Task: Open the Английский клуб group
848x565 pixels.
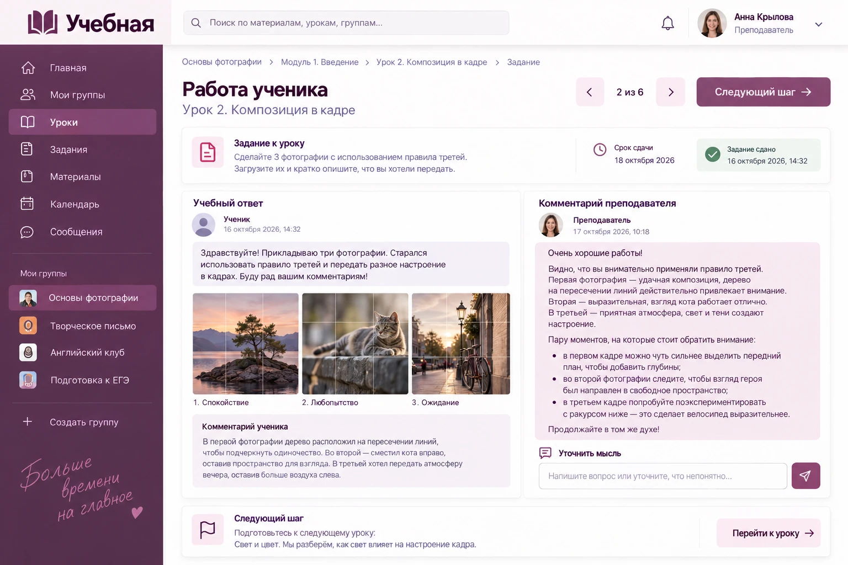Action: [82, 353]
